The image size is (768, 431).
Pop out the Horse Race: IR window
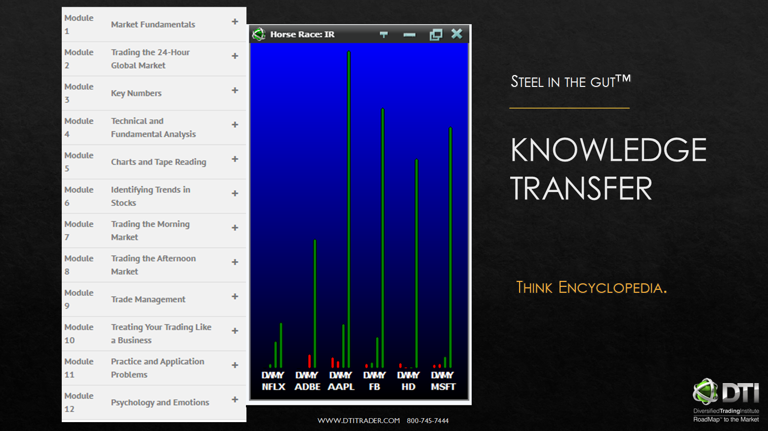point(436,34)
